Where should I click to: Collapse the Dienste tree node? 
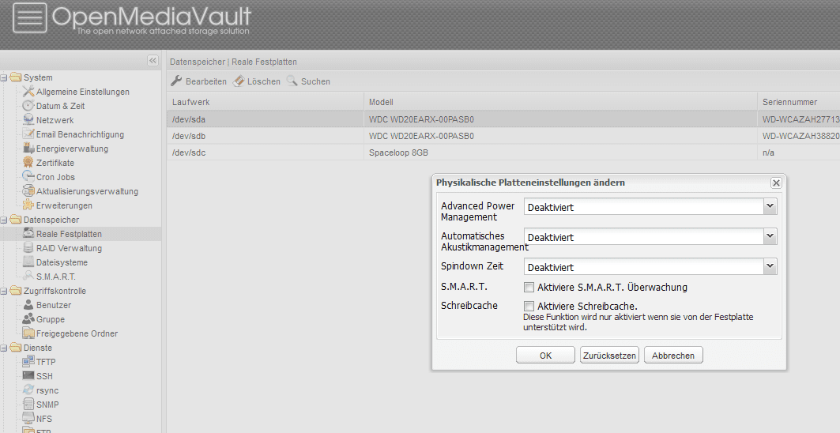pyautogui.click(x=4, y=348)
